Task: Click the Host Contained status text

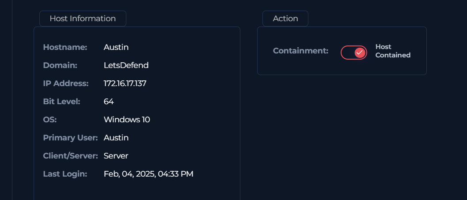Action: coord(393,51)
